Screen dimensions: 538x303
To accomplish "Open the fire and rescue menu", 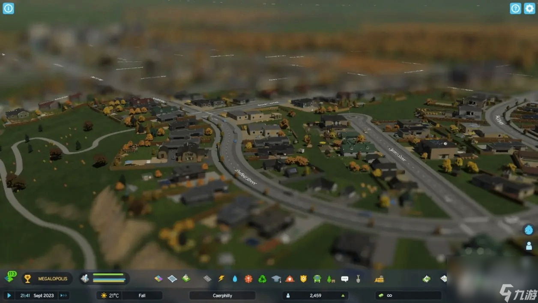I will pyautogui.click(x=290, y=279).
